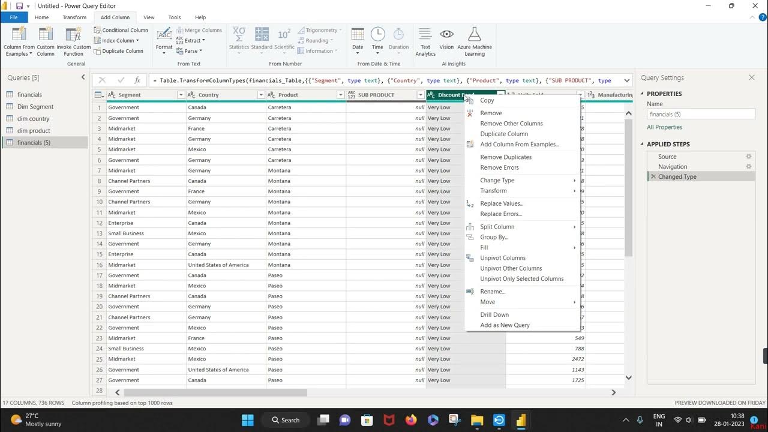Collapse the Queries pane arrow
This screenshot has height=432, width=768.
pyautogui.click(x=83, y=77)
